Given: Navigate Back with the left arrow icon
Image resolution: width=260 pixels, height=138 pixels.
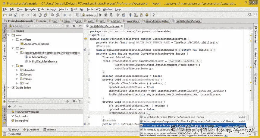Looking at the screenshot, I should pos(65,15).
